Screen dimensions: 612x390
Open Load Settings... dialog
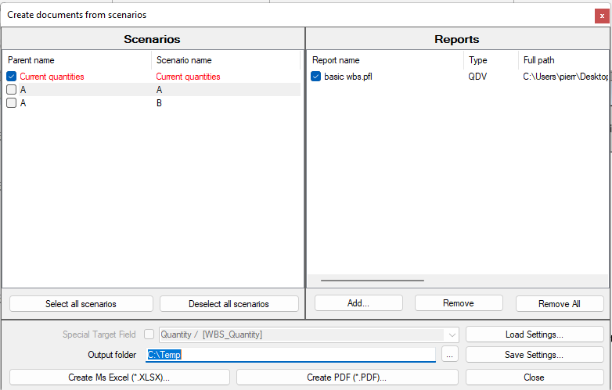tap(534, 335)
